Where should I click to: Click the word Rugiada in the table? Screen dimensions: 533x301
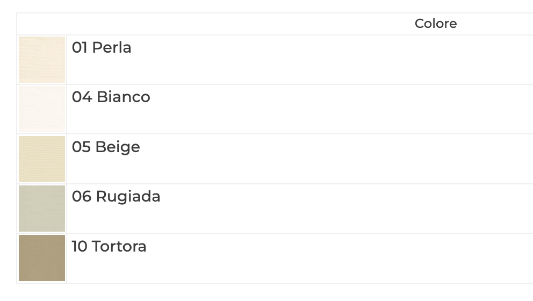(x=128, y=197)
